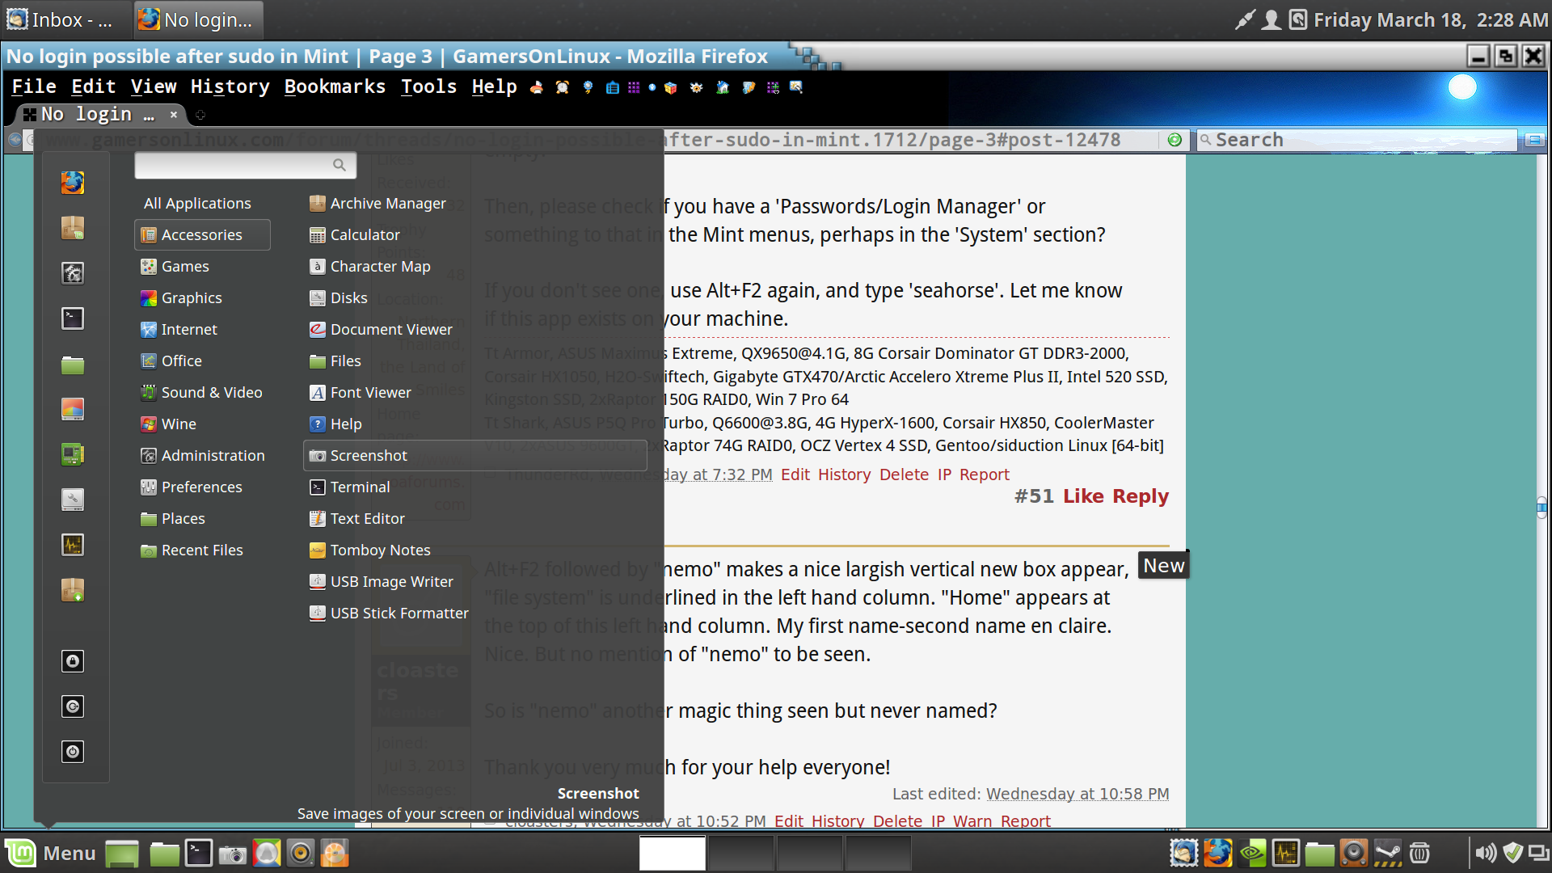
Task: Select the Accessories category
Action: 202,234
